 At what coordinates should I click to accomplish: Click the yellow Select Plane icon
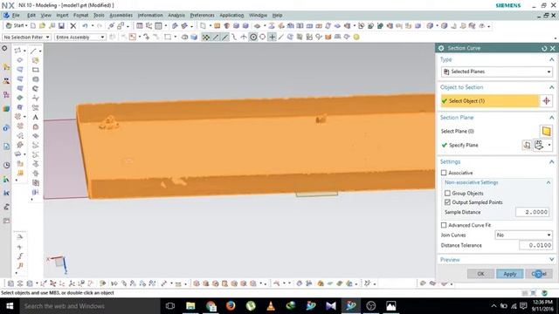click(x=546, y=131)
